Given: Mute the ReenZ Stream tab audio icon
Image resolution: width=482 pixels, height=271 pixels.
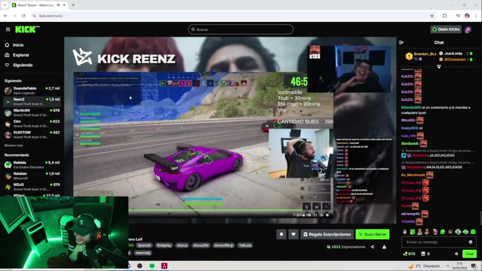Looking at the screenshot, I should (58, 5).
